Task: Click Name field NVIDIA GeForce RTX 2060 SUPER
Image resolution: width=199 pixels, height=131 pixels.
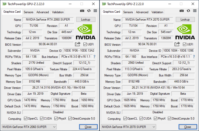Action: (48, 20)
